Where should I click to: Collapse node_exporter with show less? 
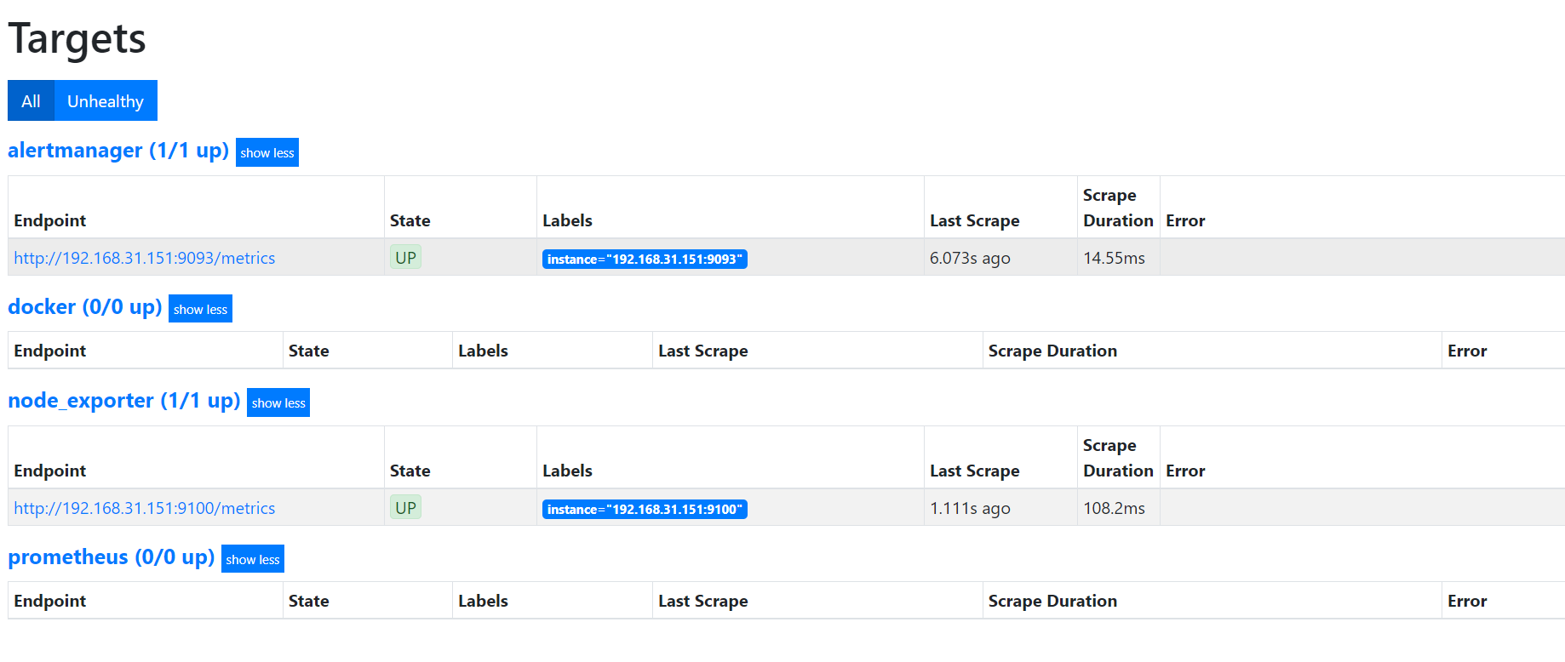coord(278,402)
